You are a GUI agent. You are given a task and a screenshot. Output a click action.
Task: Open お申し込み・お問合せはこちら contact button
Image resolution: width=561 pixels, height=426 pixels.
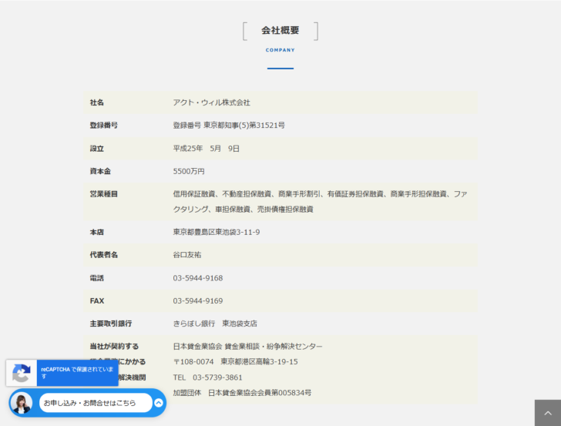(96, 403)
